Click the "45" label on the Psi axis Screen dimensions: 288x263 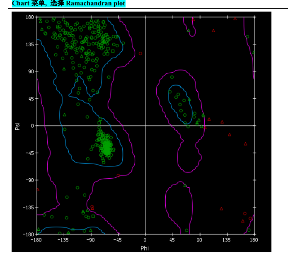[31, 98]
